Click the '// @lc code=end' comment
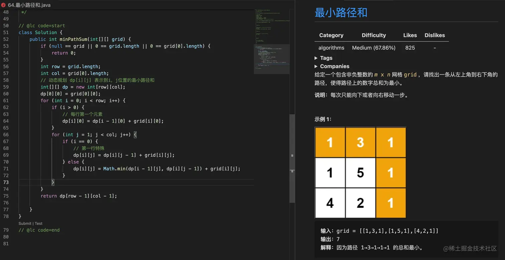Image resolution: width=505 pixels, height=260 pixels. pos(39,230)
